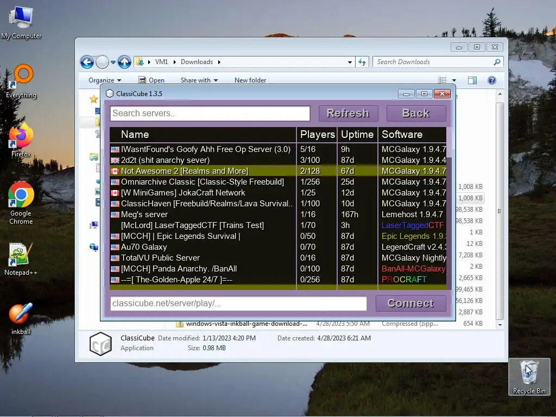Open Firefox from the desktop
This screenshot has height=417, width=556.
click(x=21, y=140)
